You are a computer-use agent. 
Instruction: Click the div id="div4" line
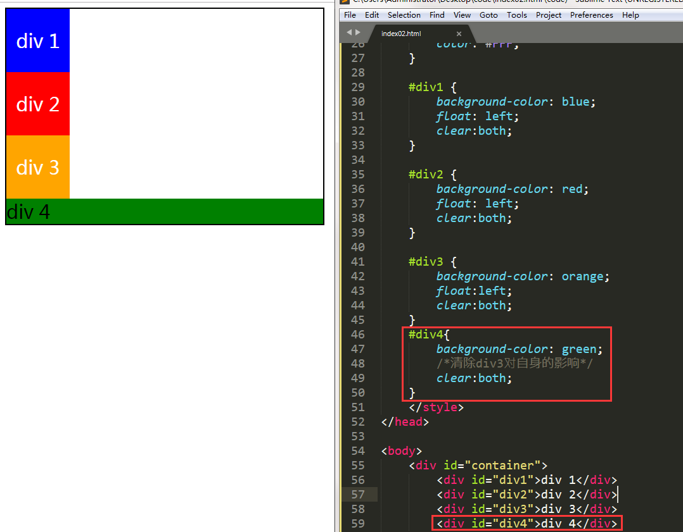pyautogui.click(x=527, y=523)
